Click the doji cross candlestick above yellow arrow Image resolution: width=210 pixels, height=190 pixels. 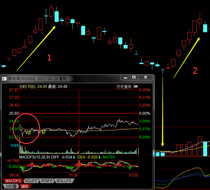tap(163, 71)
